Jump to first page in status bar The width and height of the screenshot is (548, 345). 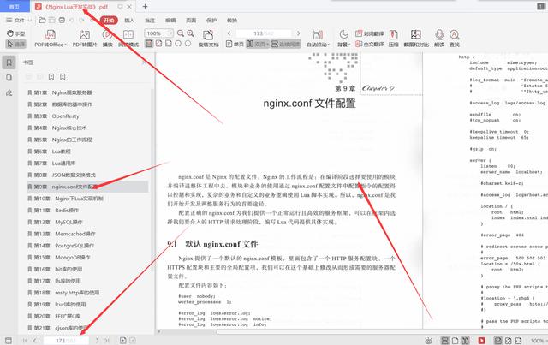tap(25, 341)
